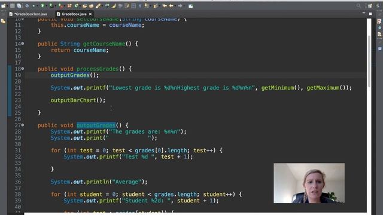The image size is (383, 215).
Task: Click the processGrades method name
Action: pyautogui.click(x=98, y=69)
